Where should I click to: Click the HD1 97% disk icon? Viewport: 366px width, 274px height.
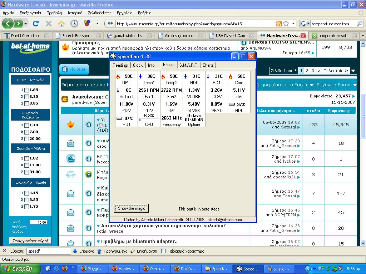coord(119,118)
